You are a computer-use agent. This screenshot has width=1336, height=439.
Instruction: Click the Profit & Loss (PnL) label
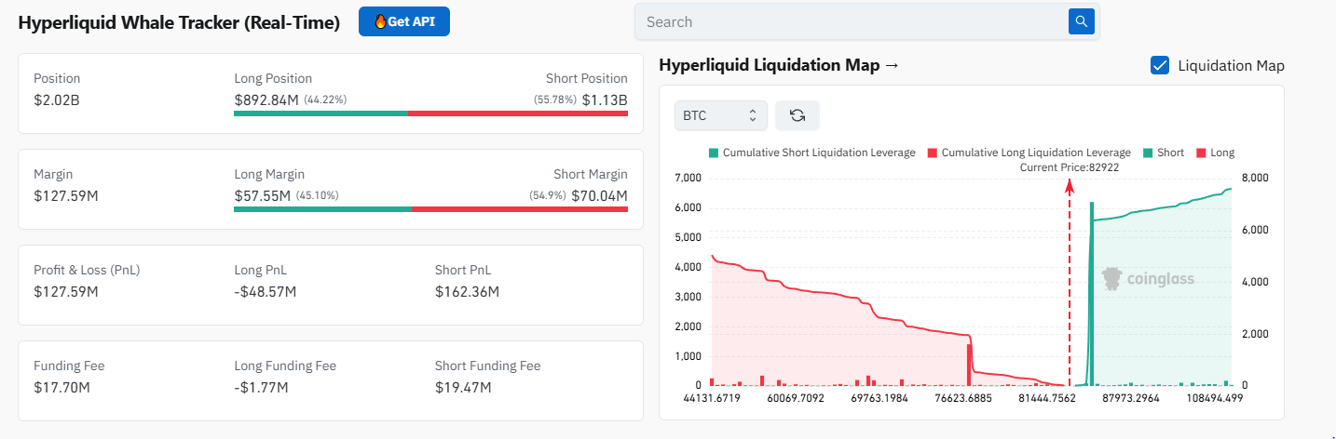point(87,270)
